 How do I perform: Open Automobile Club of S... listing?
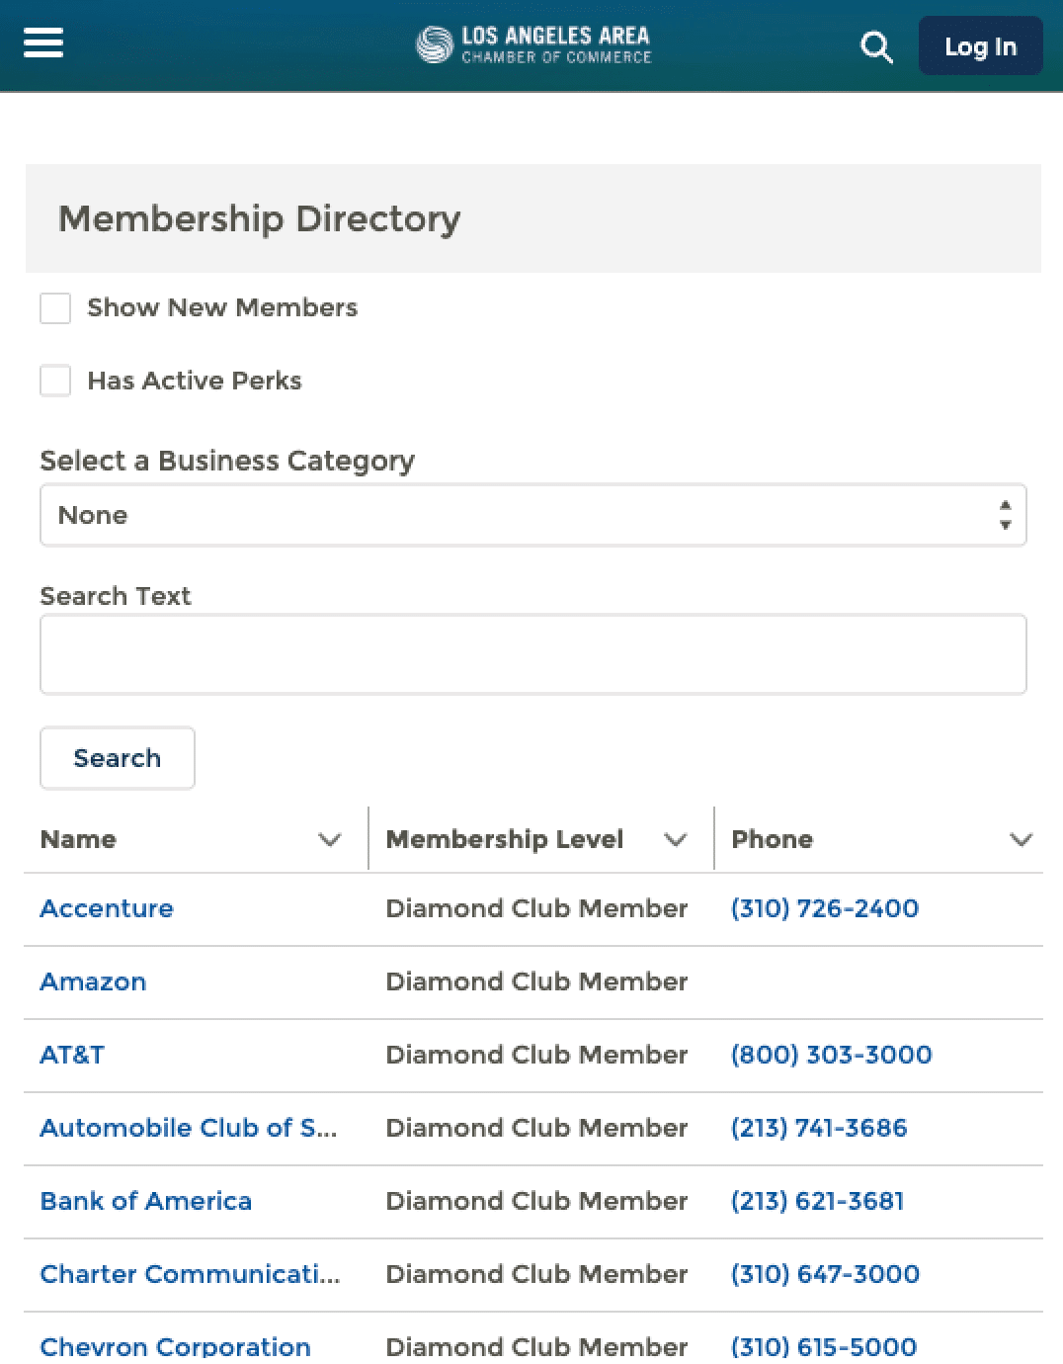(x=189, y=1128)
